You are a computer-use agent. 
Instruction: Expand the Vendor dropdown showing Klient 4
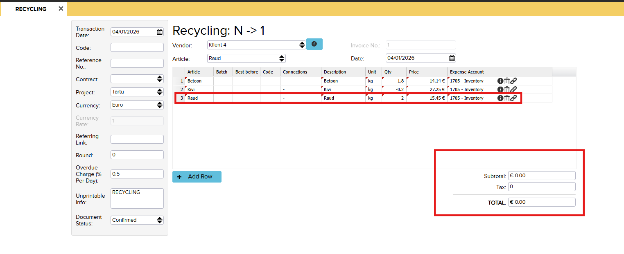(302, 45)
